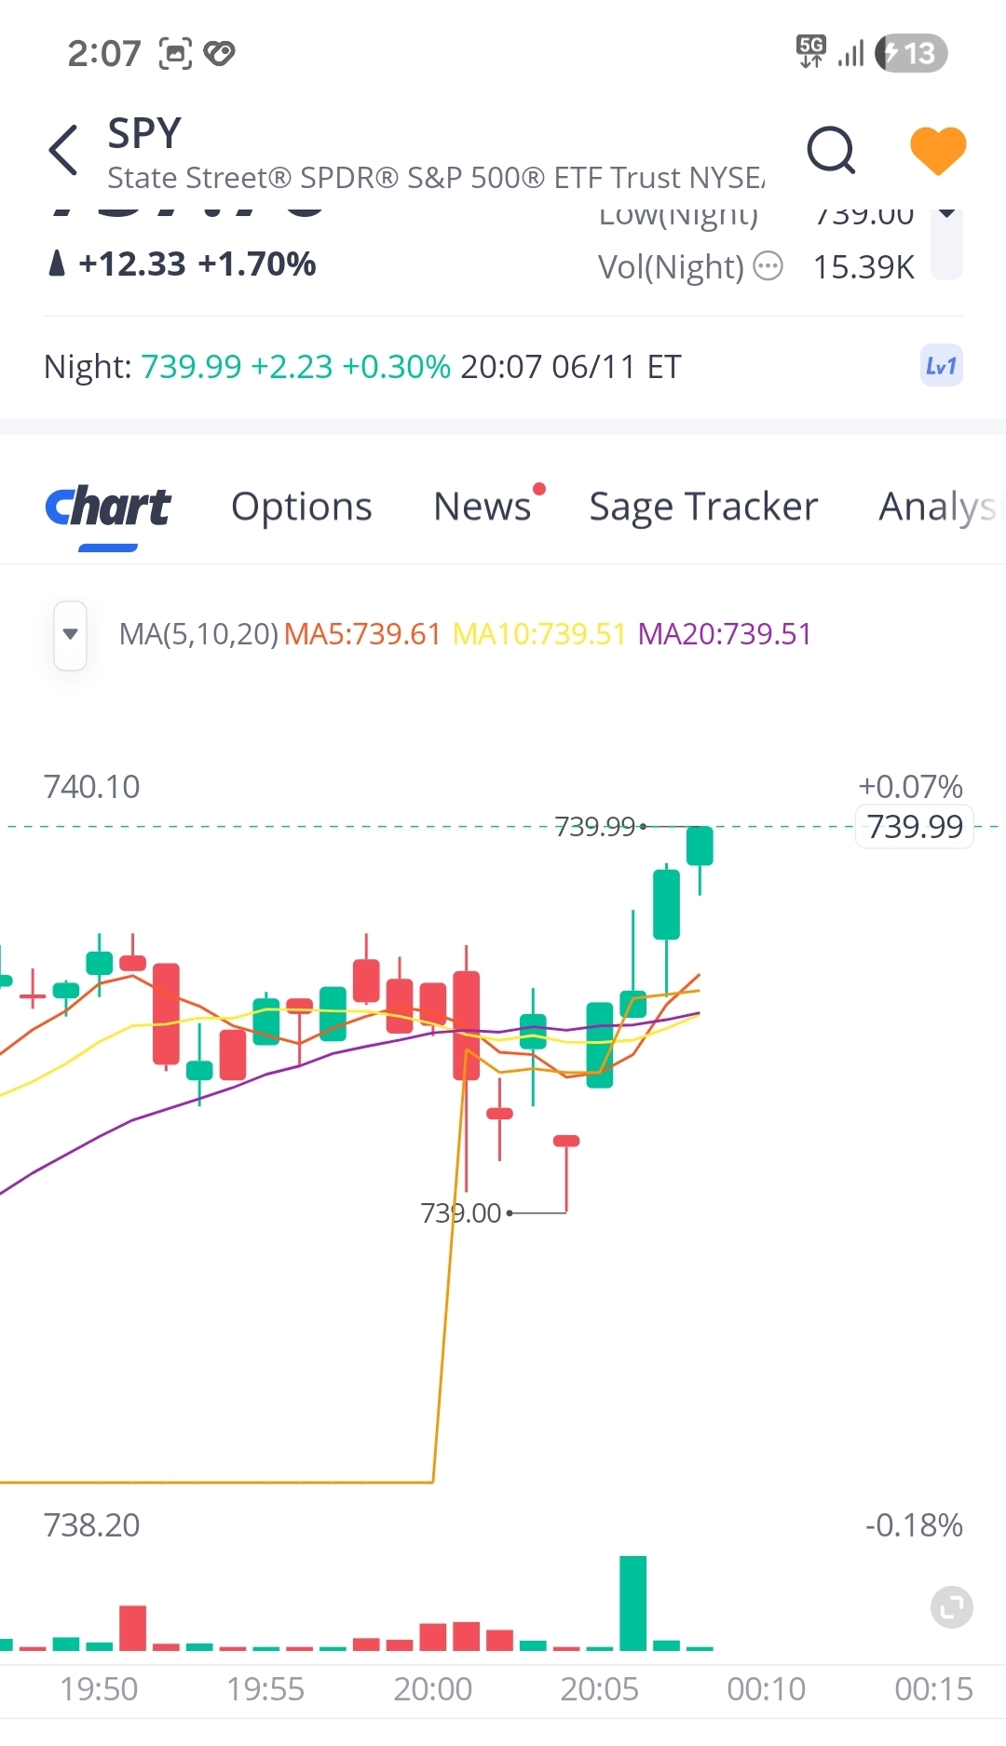This screenshot has height=1746, width=1006.
Task: Tap the 739.99 current price label
Action: 915,827
